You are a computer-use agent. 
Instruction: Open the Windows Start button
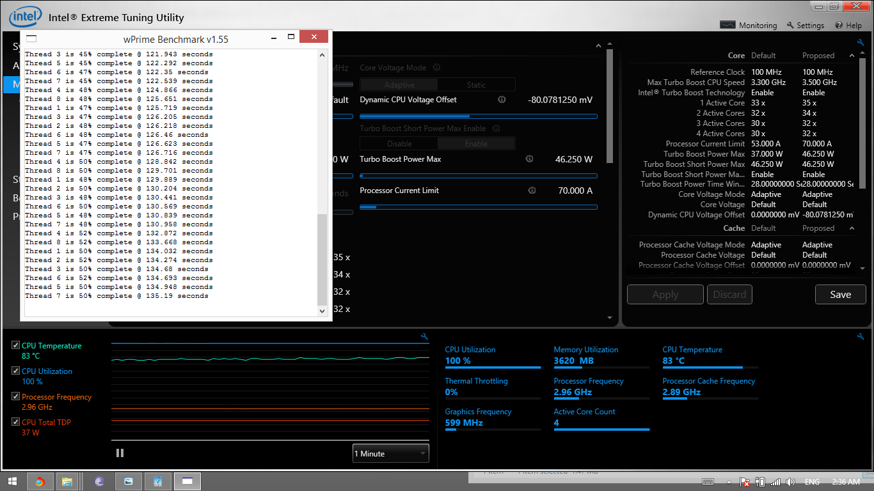coord(13,481)
